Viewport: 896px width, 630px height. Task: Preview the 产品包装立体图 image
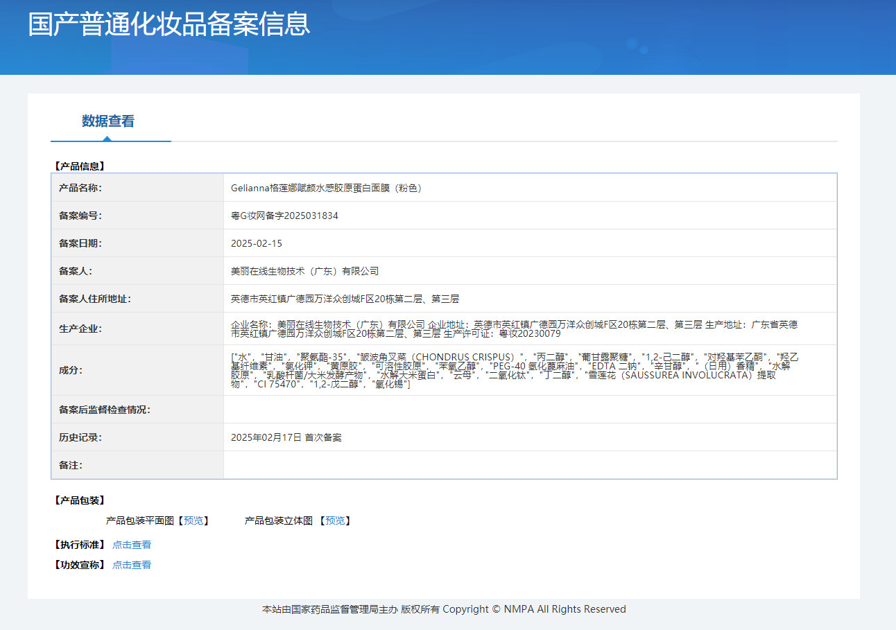pyautogui.click(x=335, y=520)
